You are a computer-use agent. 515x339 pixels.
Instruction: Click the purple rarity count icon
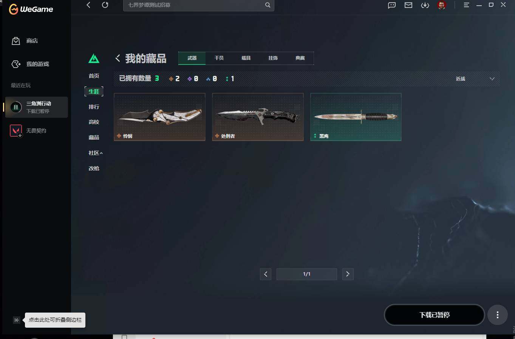(x=190, y=79)
